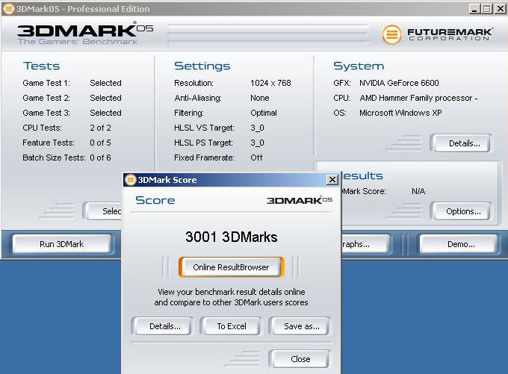Click the 3DMark Score dialog title icon

pyautogui.click(x=130, y=180)
